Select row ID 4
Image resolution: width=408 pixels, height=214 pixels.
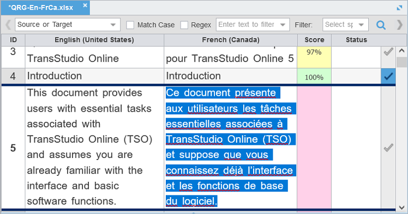pyautogui.click(x=13, y=76)
